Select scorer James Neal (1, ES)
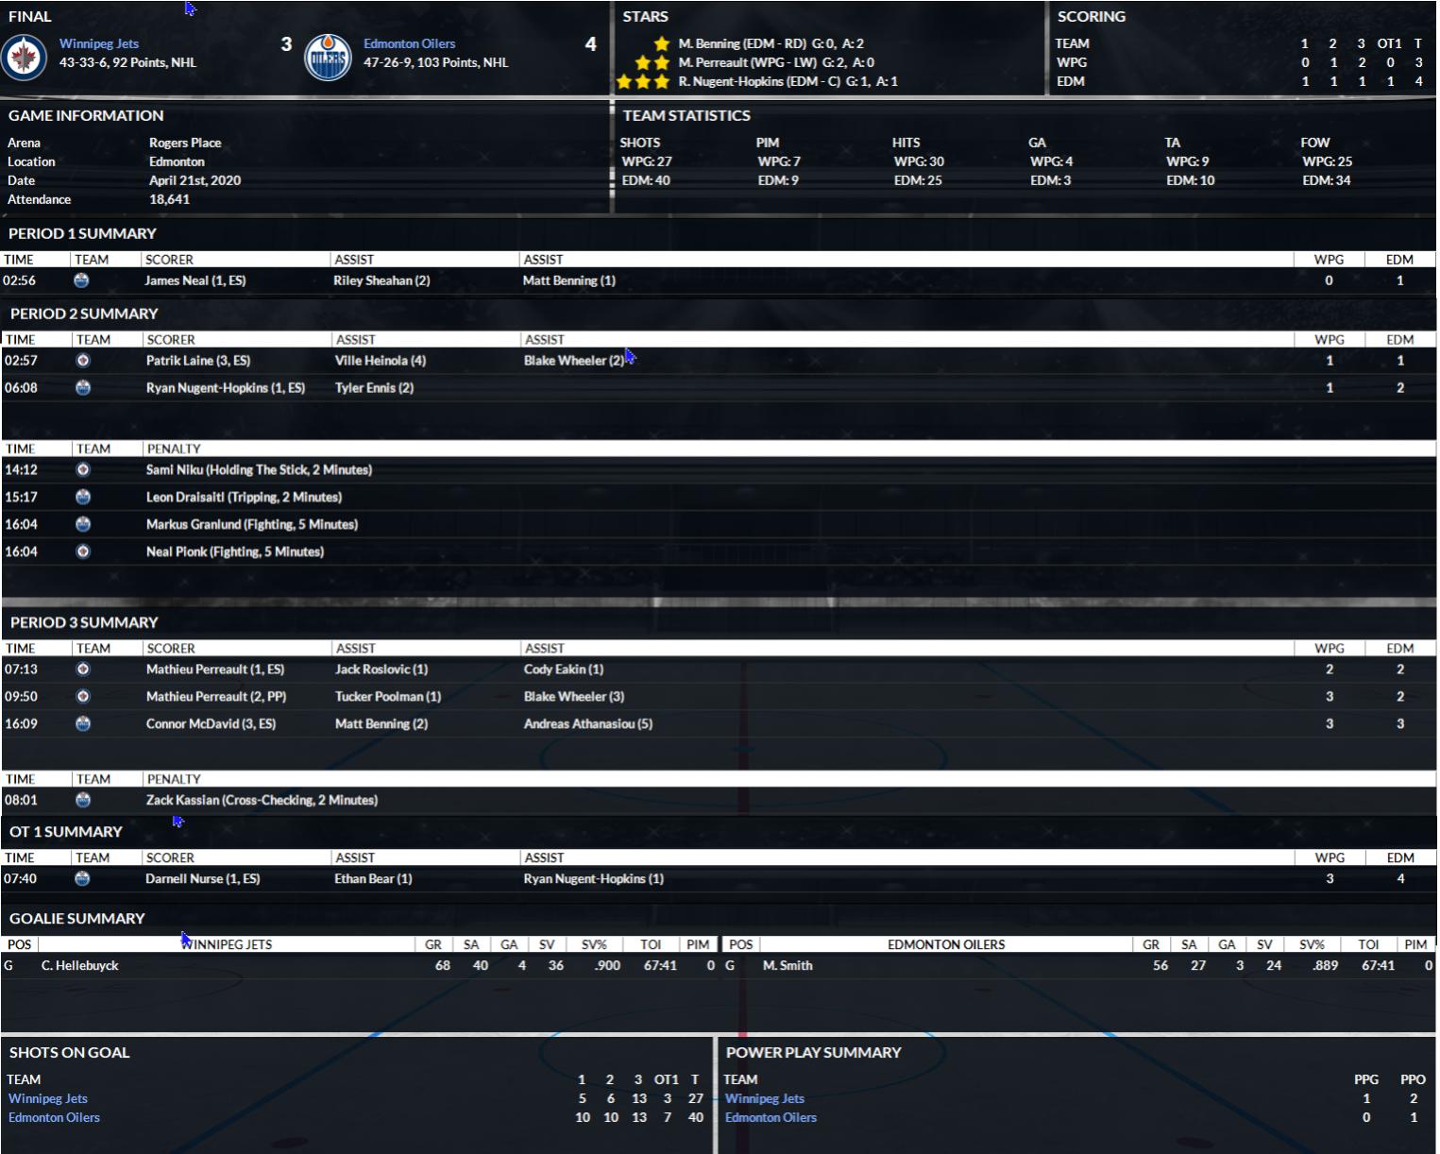Image resolution: width=1440 pixels, height=1154 pixels. click(x=195, y=280)
